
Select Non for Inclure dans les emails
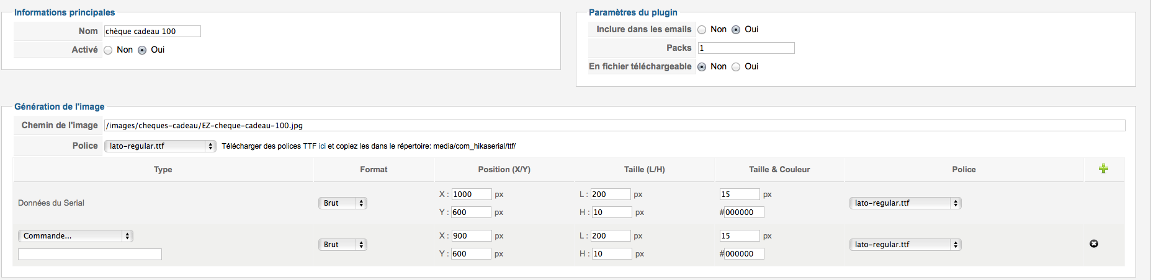coord(702,30)
